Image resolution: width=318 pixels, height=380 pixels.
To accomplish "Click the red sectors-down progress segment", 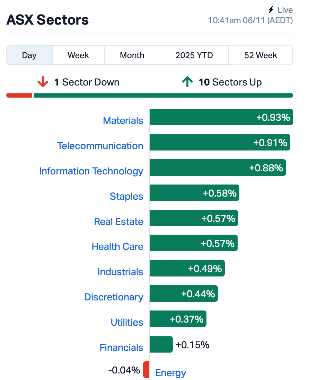I will (19, 96).
